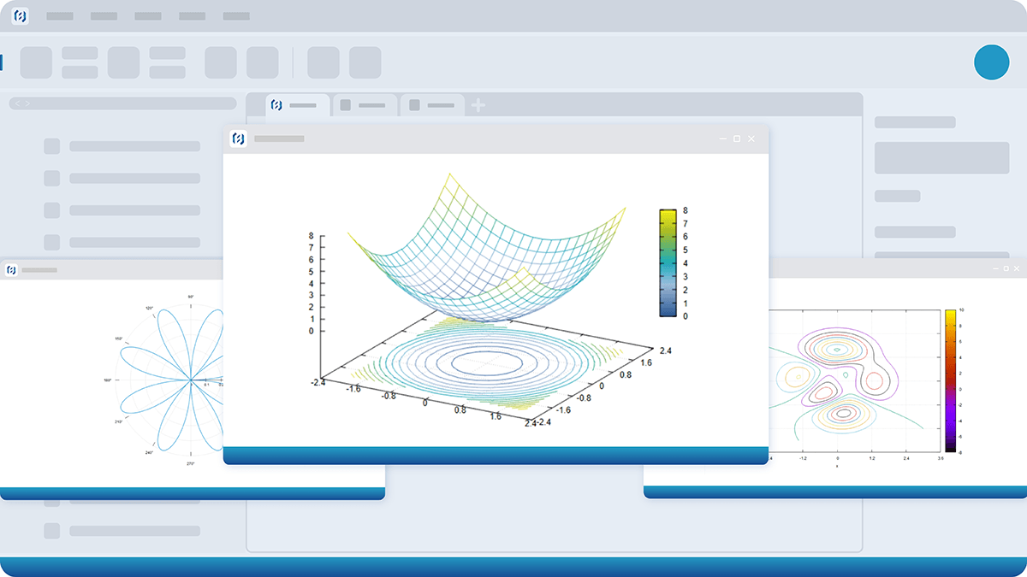Check the fourth checkbox in the left sidebar list

(x=52, y=242)
